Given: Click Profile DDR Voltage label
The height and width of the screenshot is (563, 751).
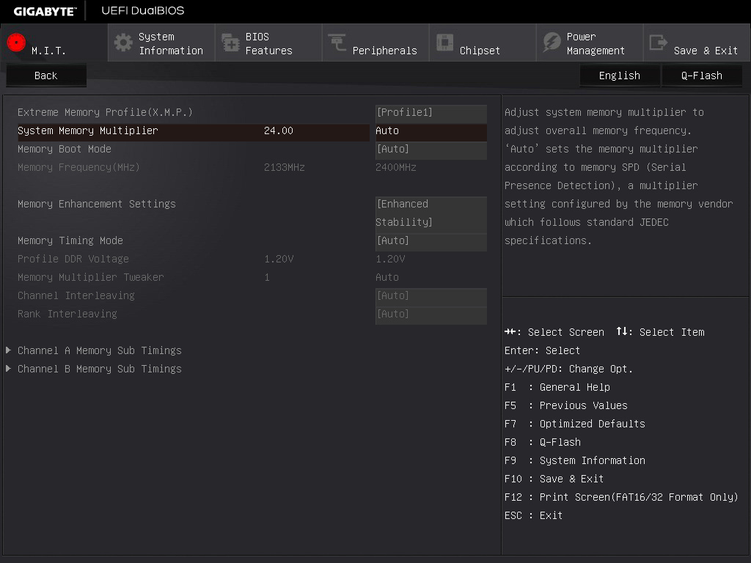Looking at the screenshot, I should tap(73, 259).
